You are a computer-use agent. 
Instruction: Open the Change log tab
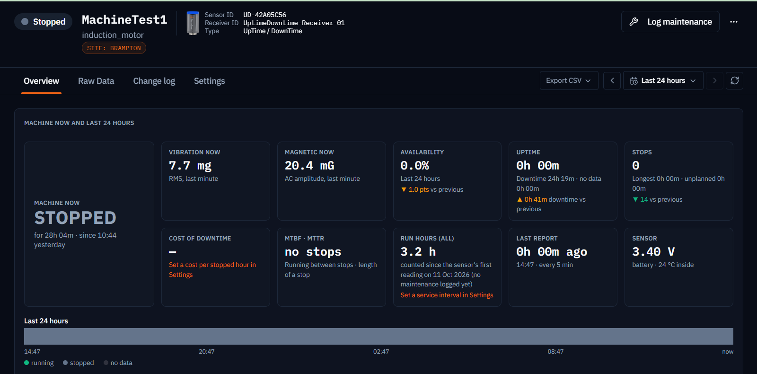[x=154, y=81]
